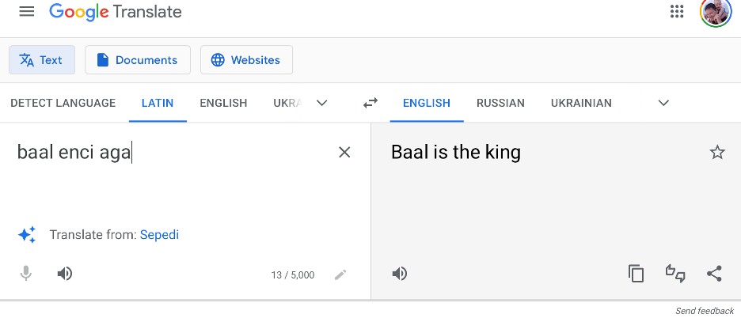
Task: Switch to Documents translation
Action: (138, 60)
